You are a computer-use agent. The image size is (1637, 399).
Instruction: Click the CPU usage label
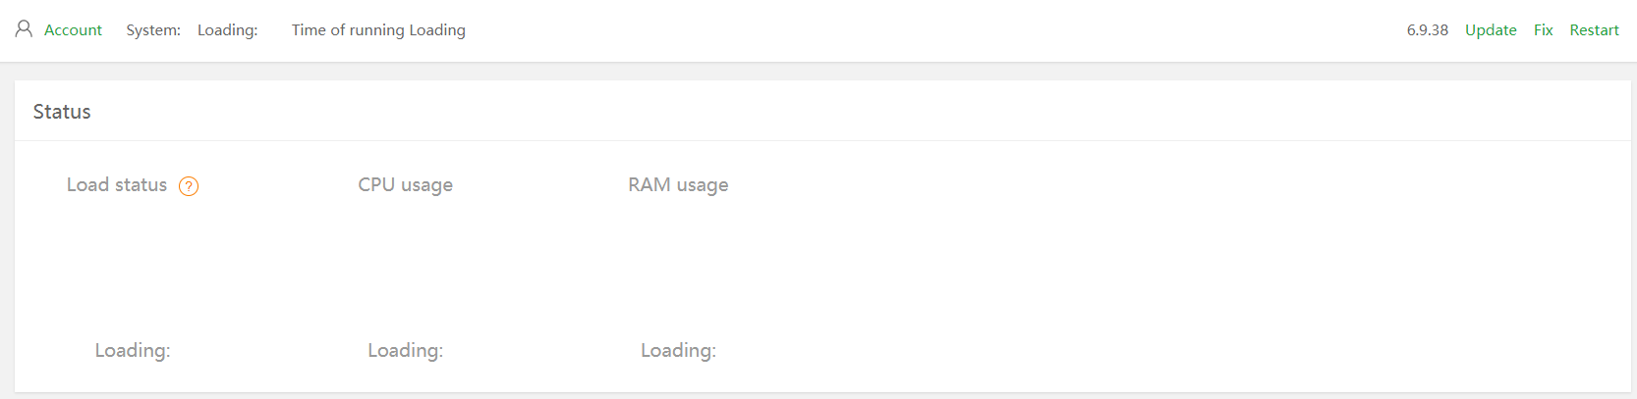point(405,185)
